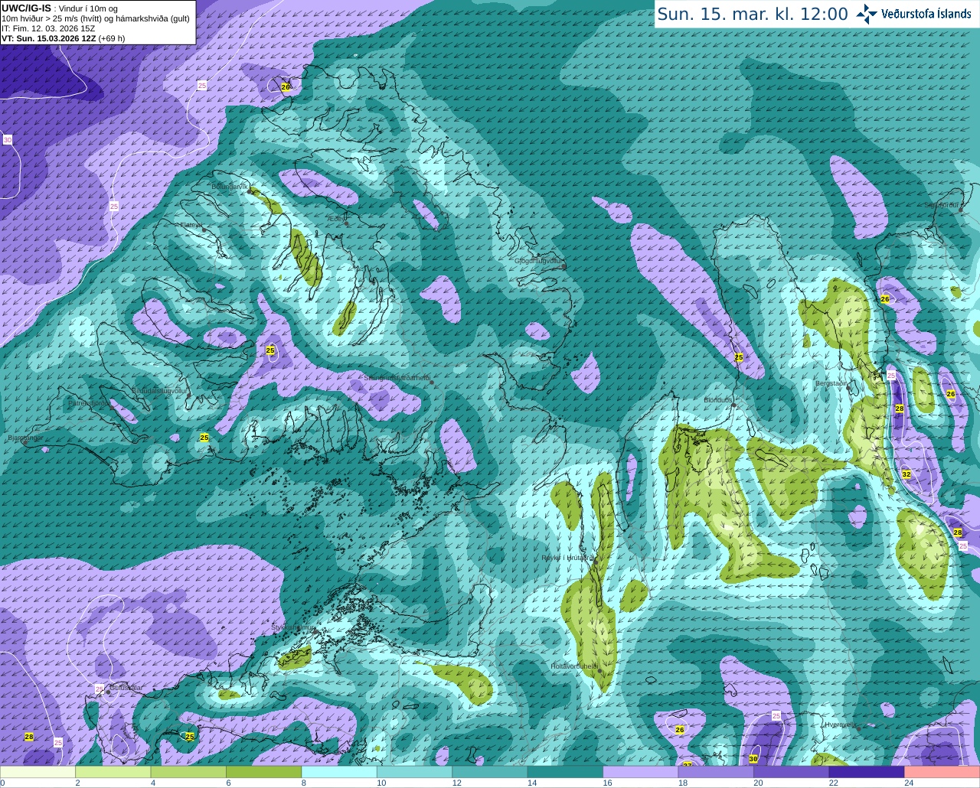Click the legend tick label 10

pos(381,783)
